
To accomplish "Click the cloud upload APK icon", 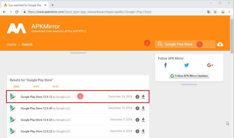I will (x=220, y=44).
